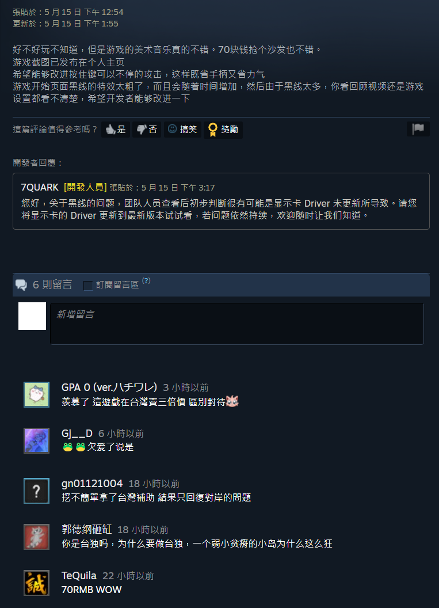Image resolution: width=439 pixels, height=608 pixels.
Task: Report review using the flag icon
Action: coord(418,129)
